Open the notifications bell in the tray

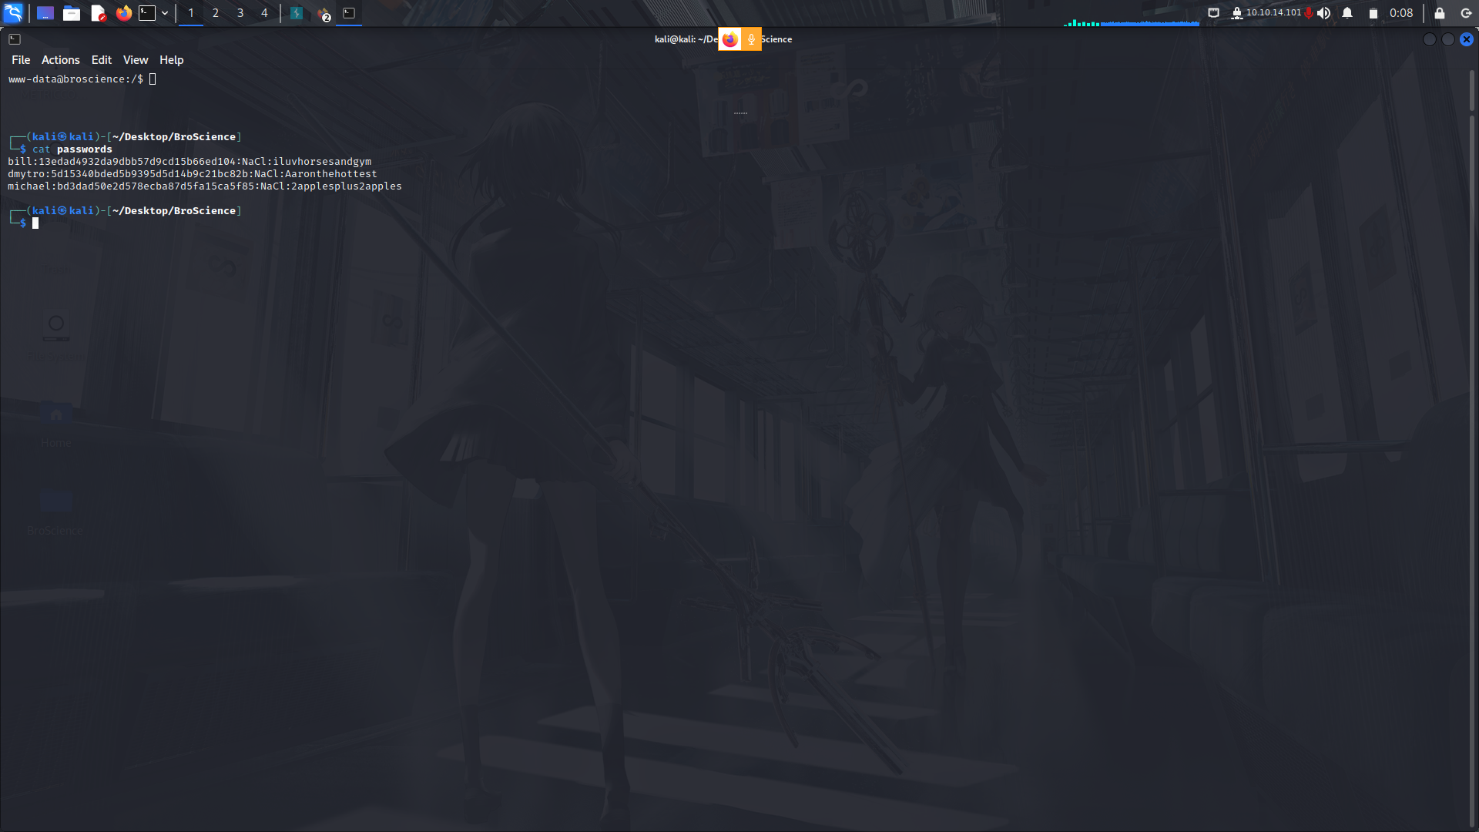click(x=1347, y=12)
